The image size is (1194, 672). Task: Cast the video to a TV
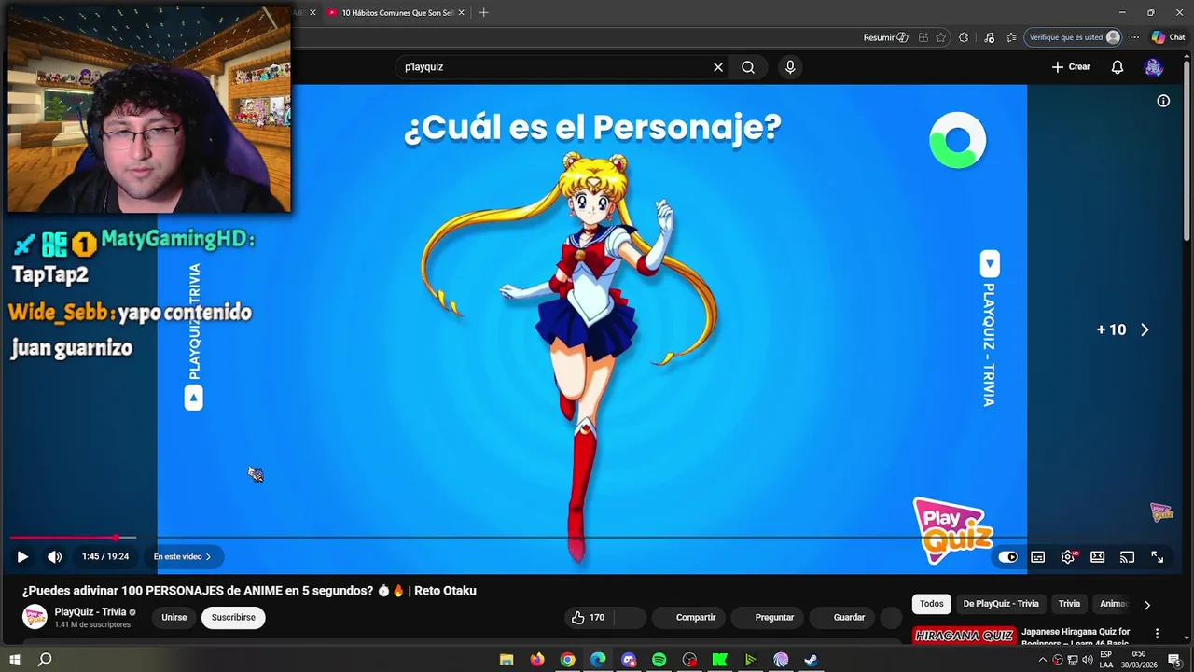click(1127, 557)
